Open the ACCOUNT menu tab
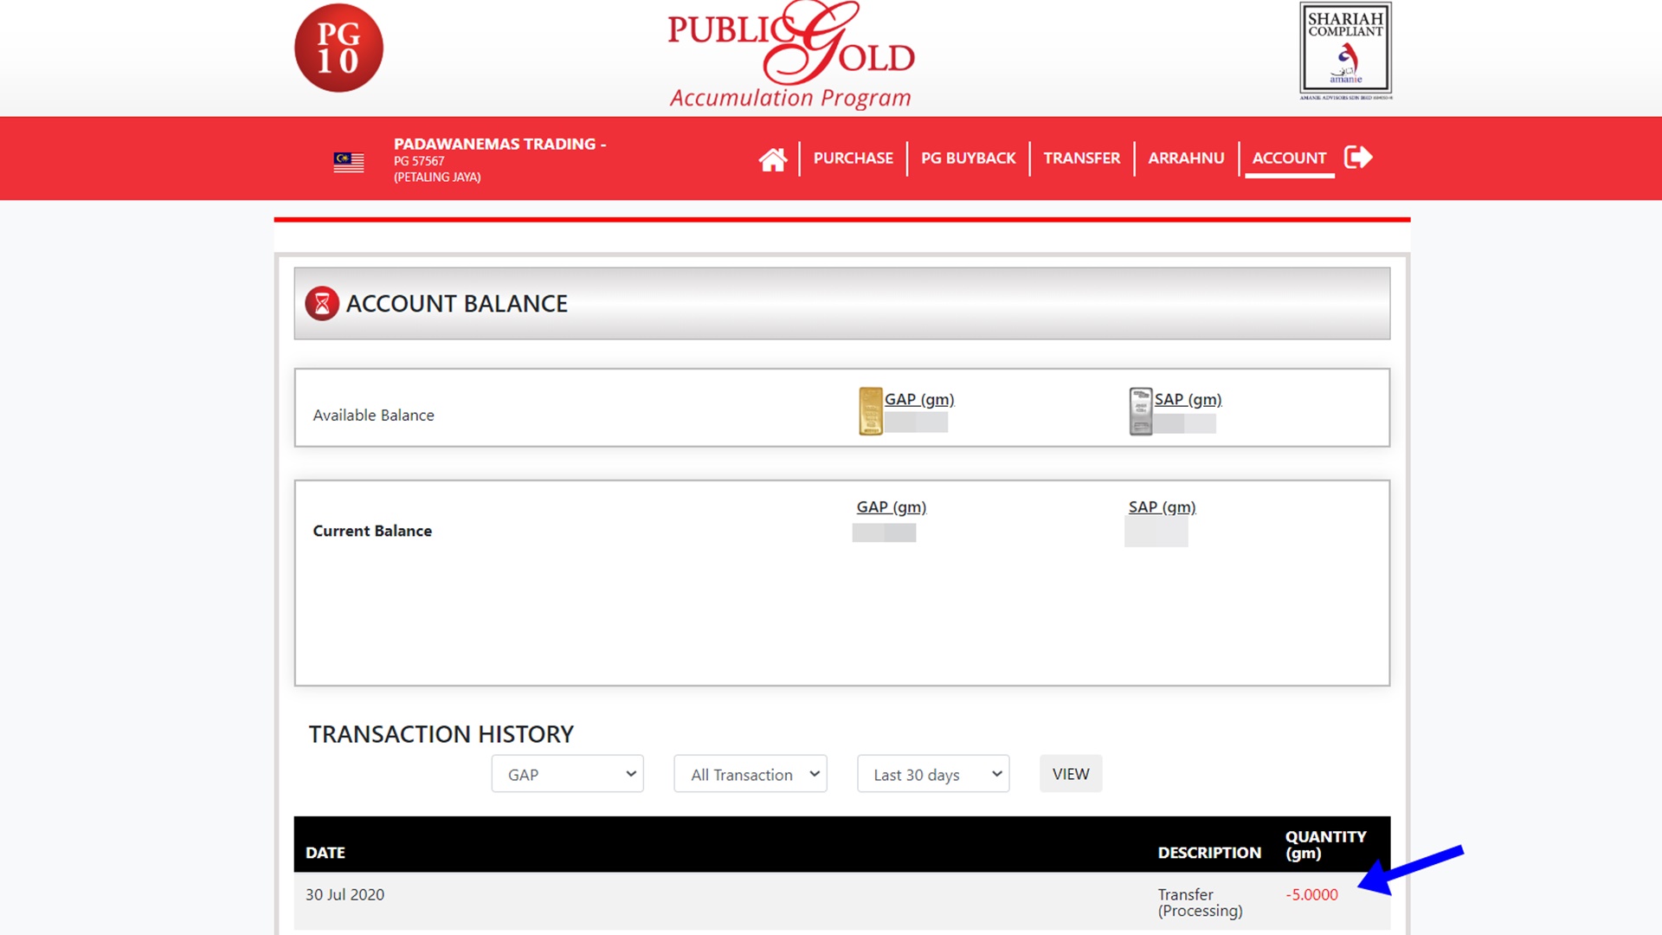Image resolution: width=1662 pixels, height=935 pixels. point(1288,158)
